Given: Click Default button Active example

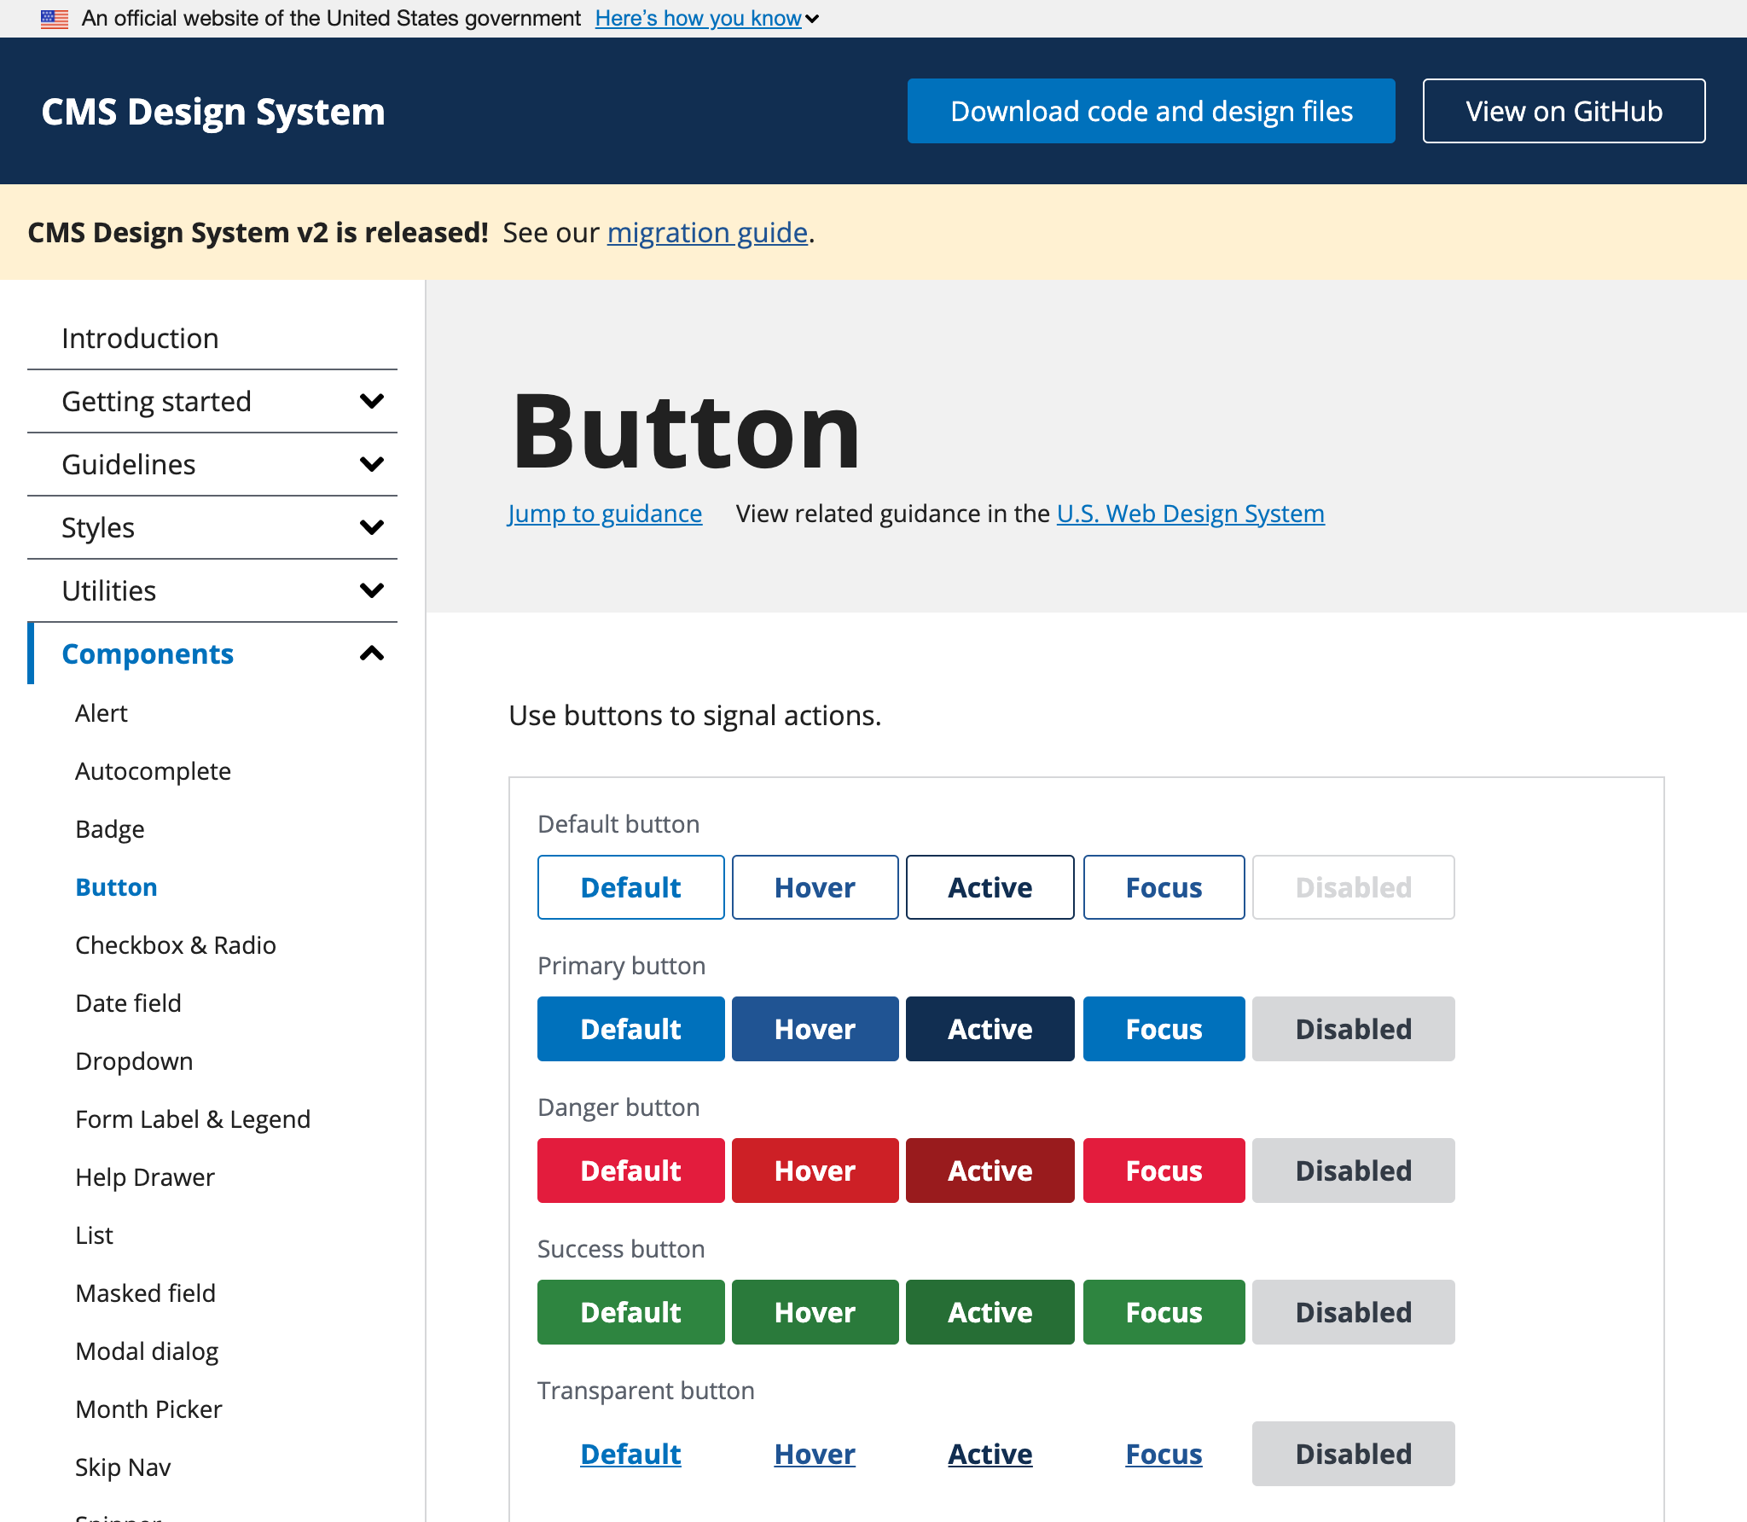Looking at the screenshot, I should tap(990, 887).
